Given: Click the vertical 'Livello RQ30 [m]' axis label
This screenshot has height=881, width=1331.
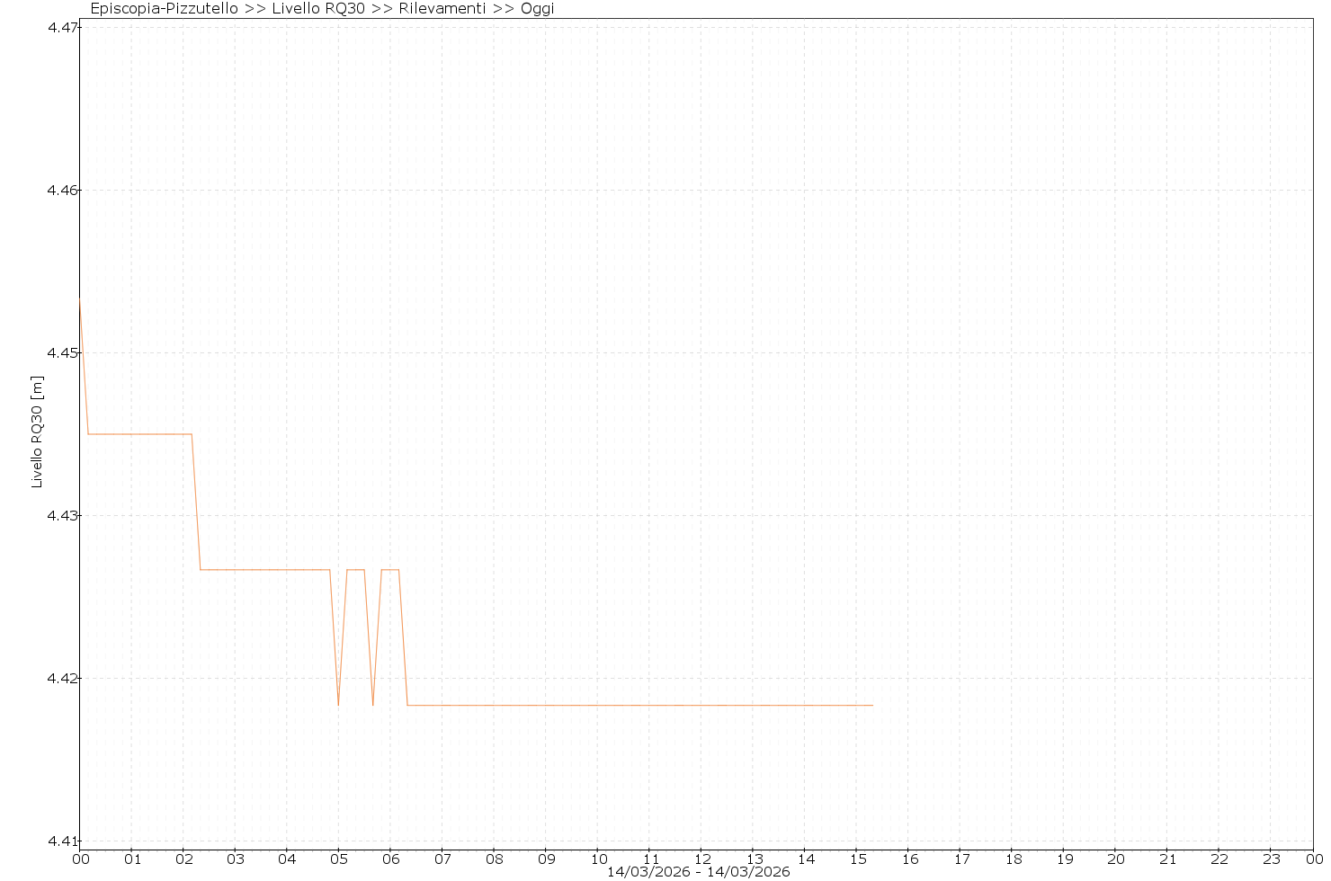Looking at the screenshot, I should [x=37, y=432].
